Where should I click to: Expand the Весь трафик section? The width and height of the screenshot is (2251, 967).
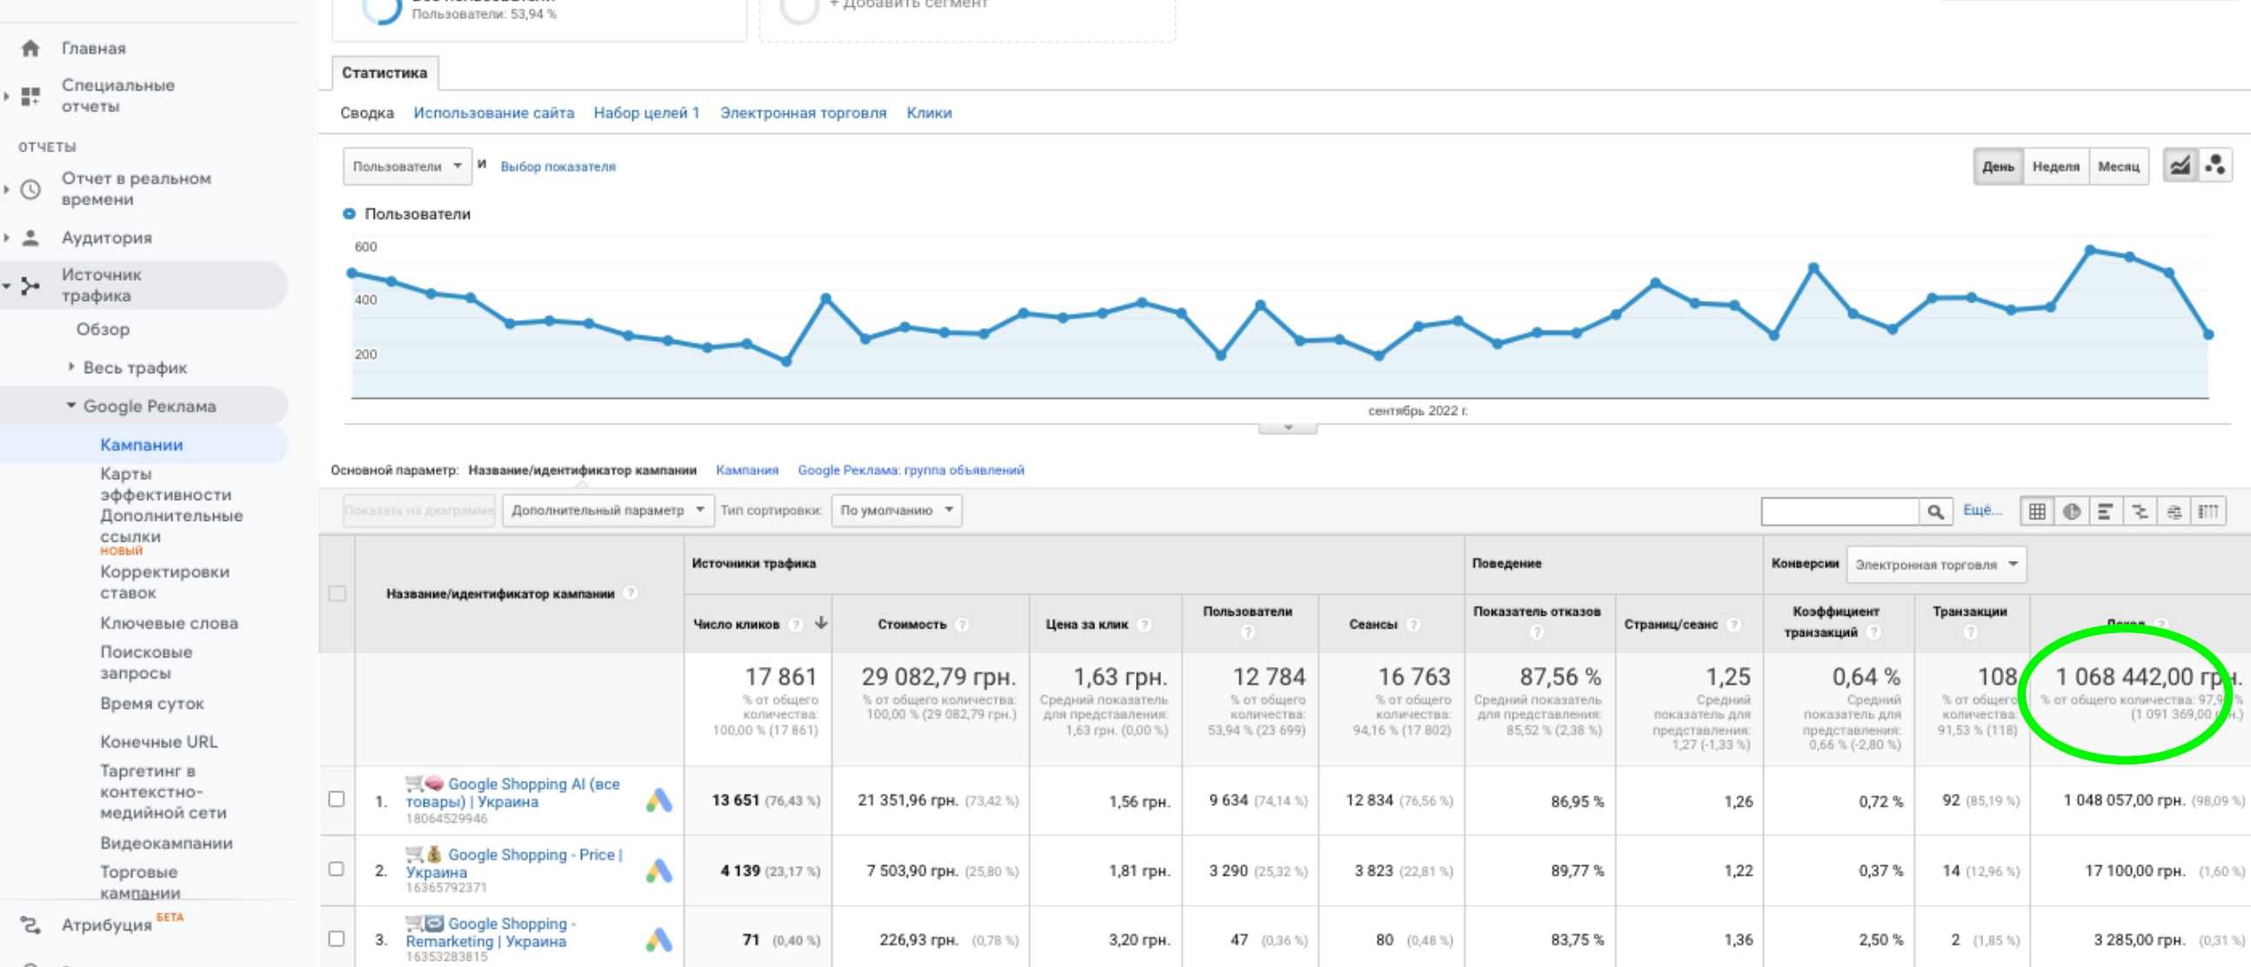tap(71, 367)
